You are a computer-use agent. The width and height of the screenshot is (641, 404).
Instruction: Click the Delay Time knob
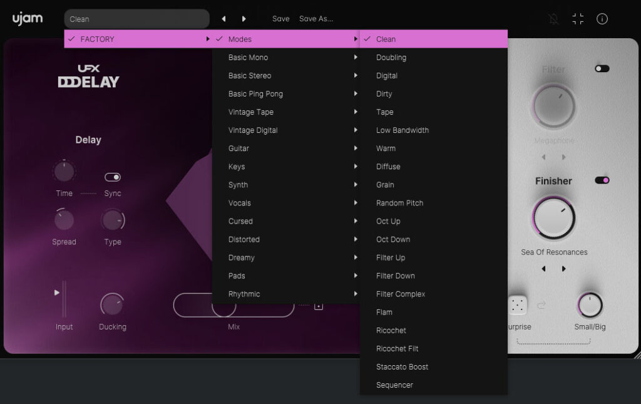(x=64, y=171)
